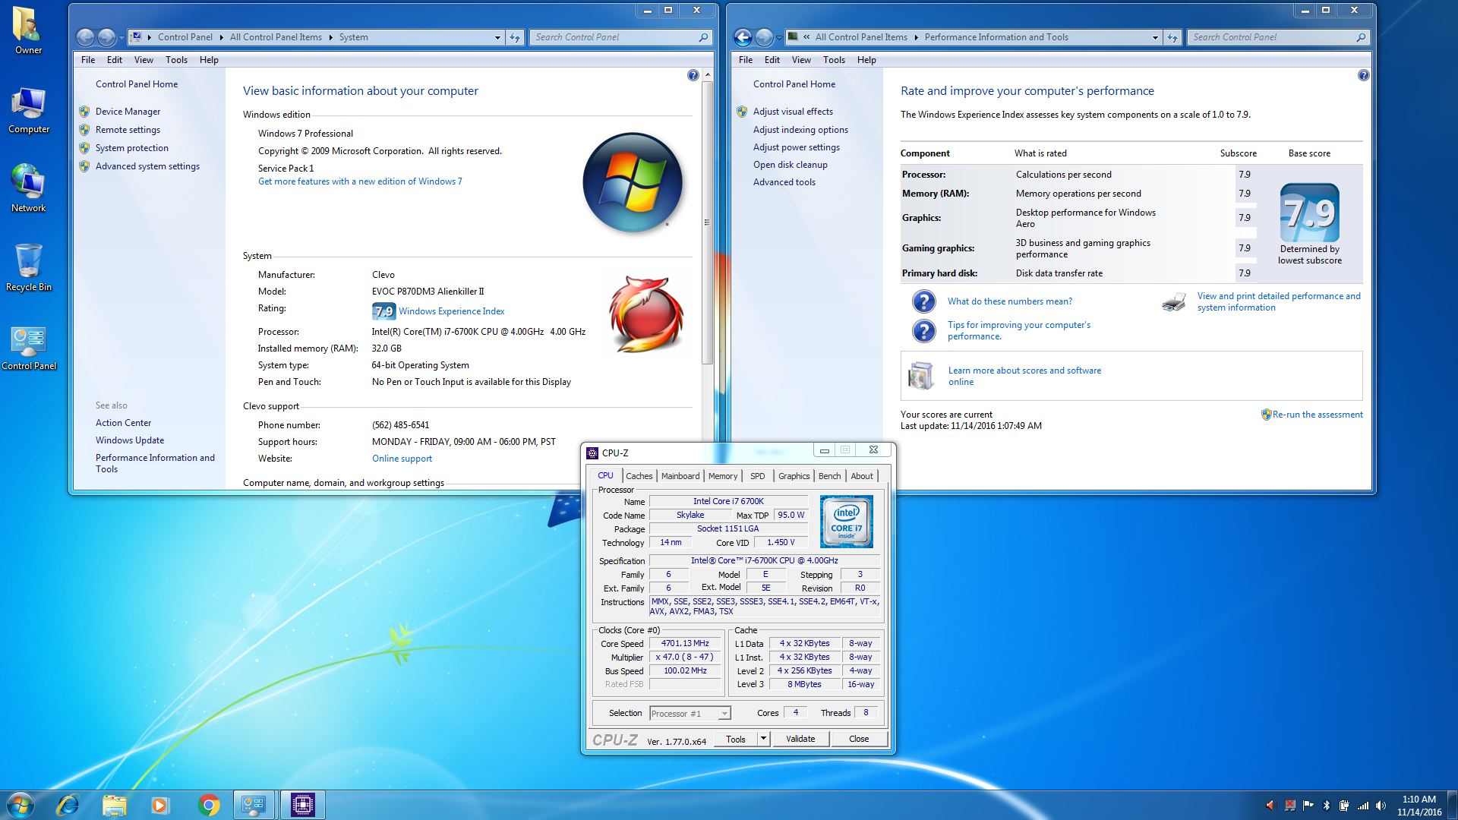This screenshot has width=1458, height=820.
Task: Open the Processor #1 selection dropdown
Action: click(x=724, y=714)
